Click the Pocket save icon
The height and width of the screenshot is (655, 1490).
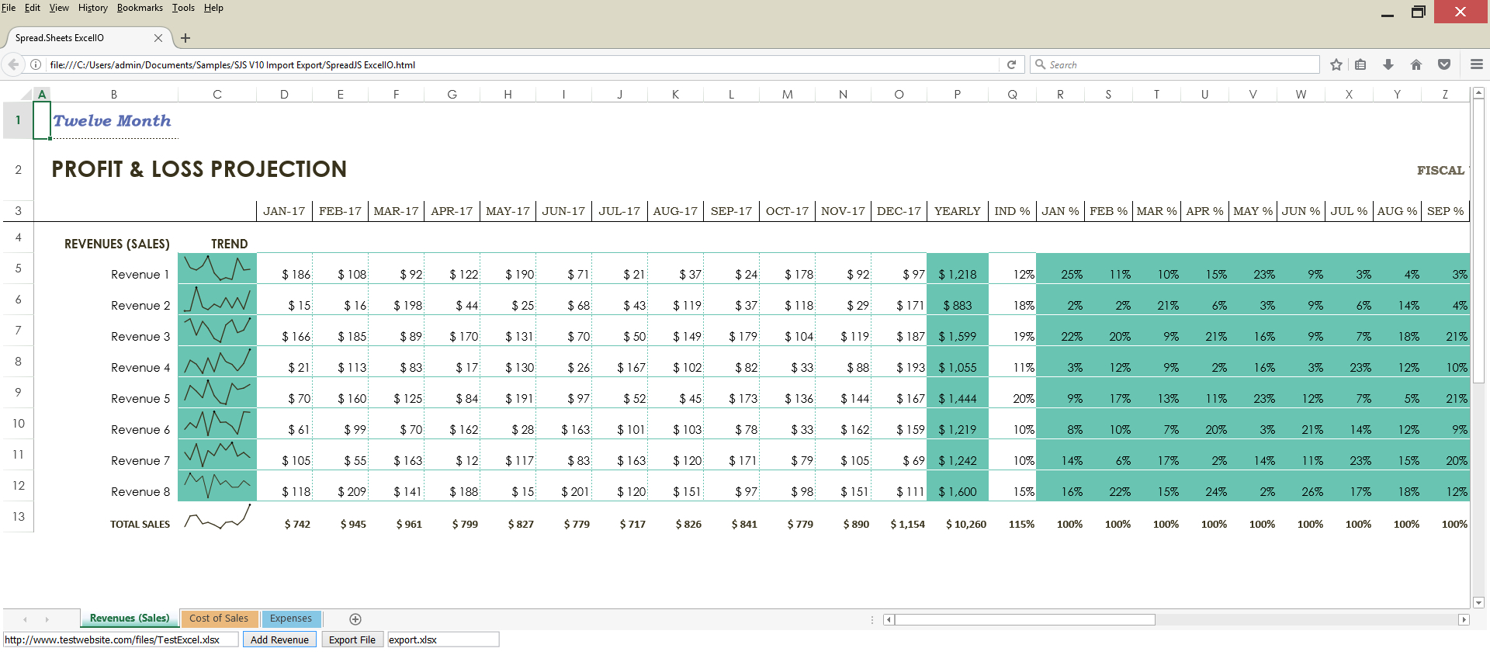click(x=1444, y=64)
